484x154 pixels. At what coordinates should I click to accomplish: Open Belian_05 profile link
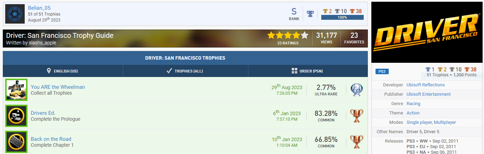point(39,8)
